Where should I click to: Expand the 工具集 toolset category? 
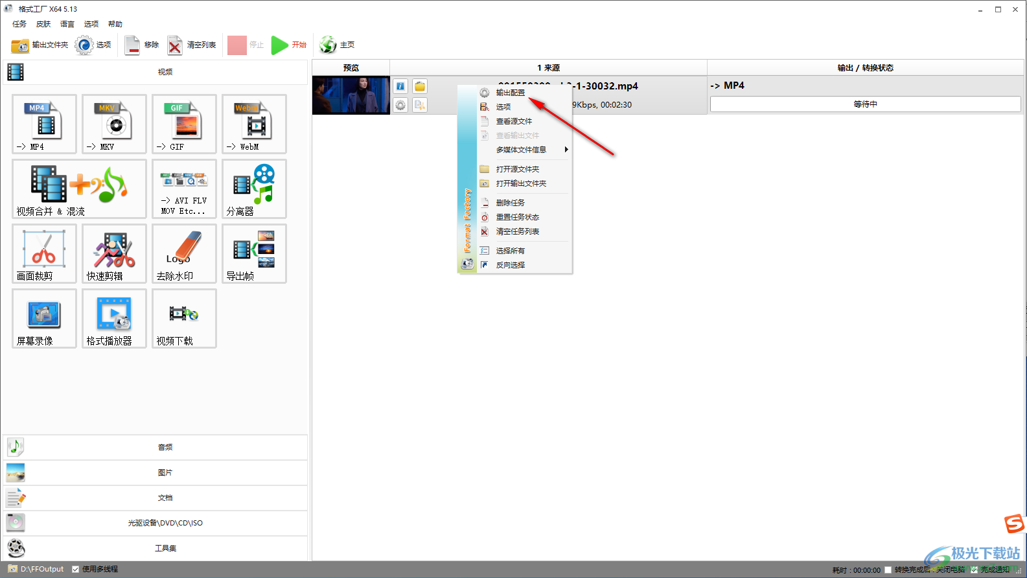pyautogui.click(x=156, y=548)
